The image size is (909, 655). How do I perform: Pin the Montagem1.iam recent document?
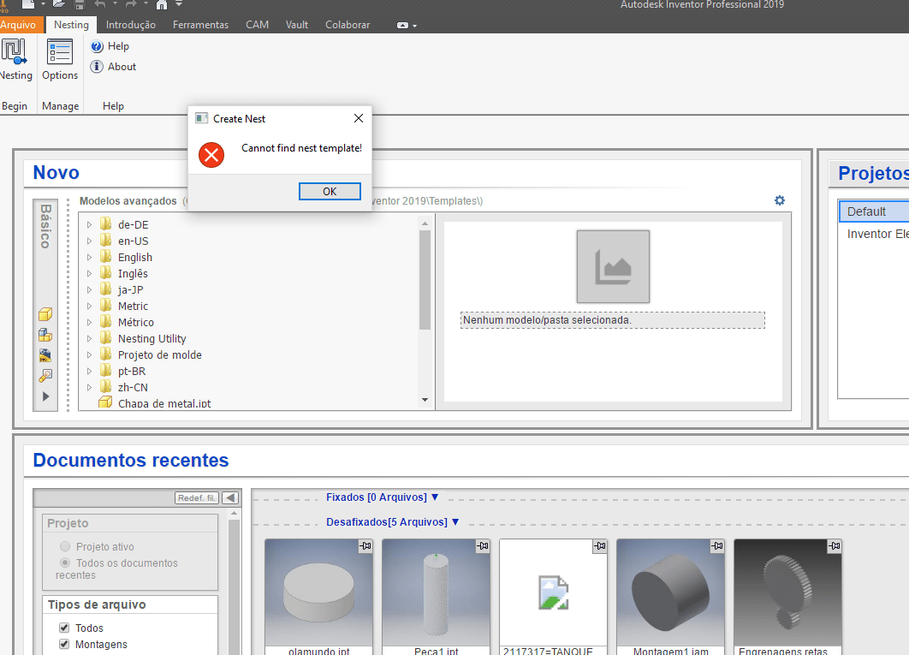point(717,546)
